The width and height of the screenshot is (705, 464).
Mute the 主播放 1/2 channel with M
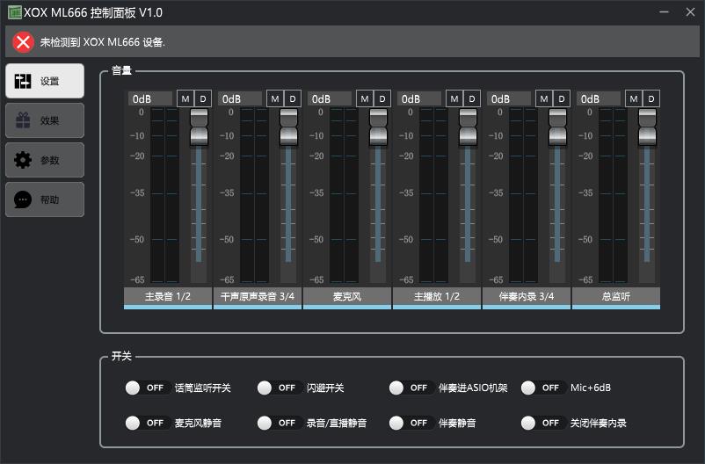pyautogui.click(x=454, y=99)
